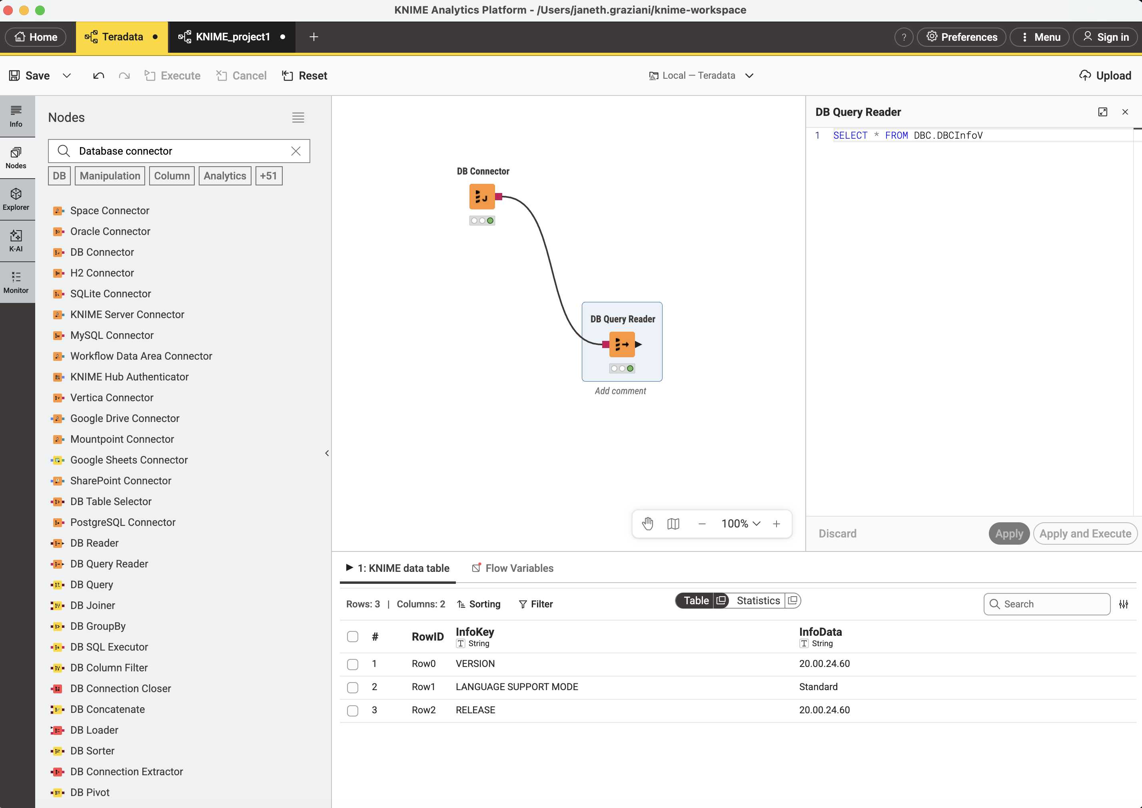The height and width of the screenshot is (808, 1142).
Task: Open the Info side panel
Action: tap(16, 116)
